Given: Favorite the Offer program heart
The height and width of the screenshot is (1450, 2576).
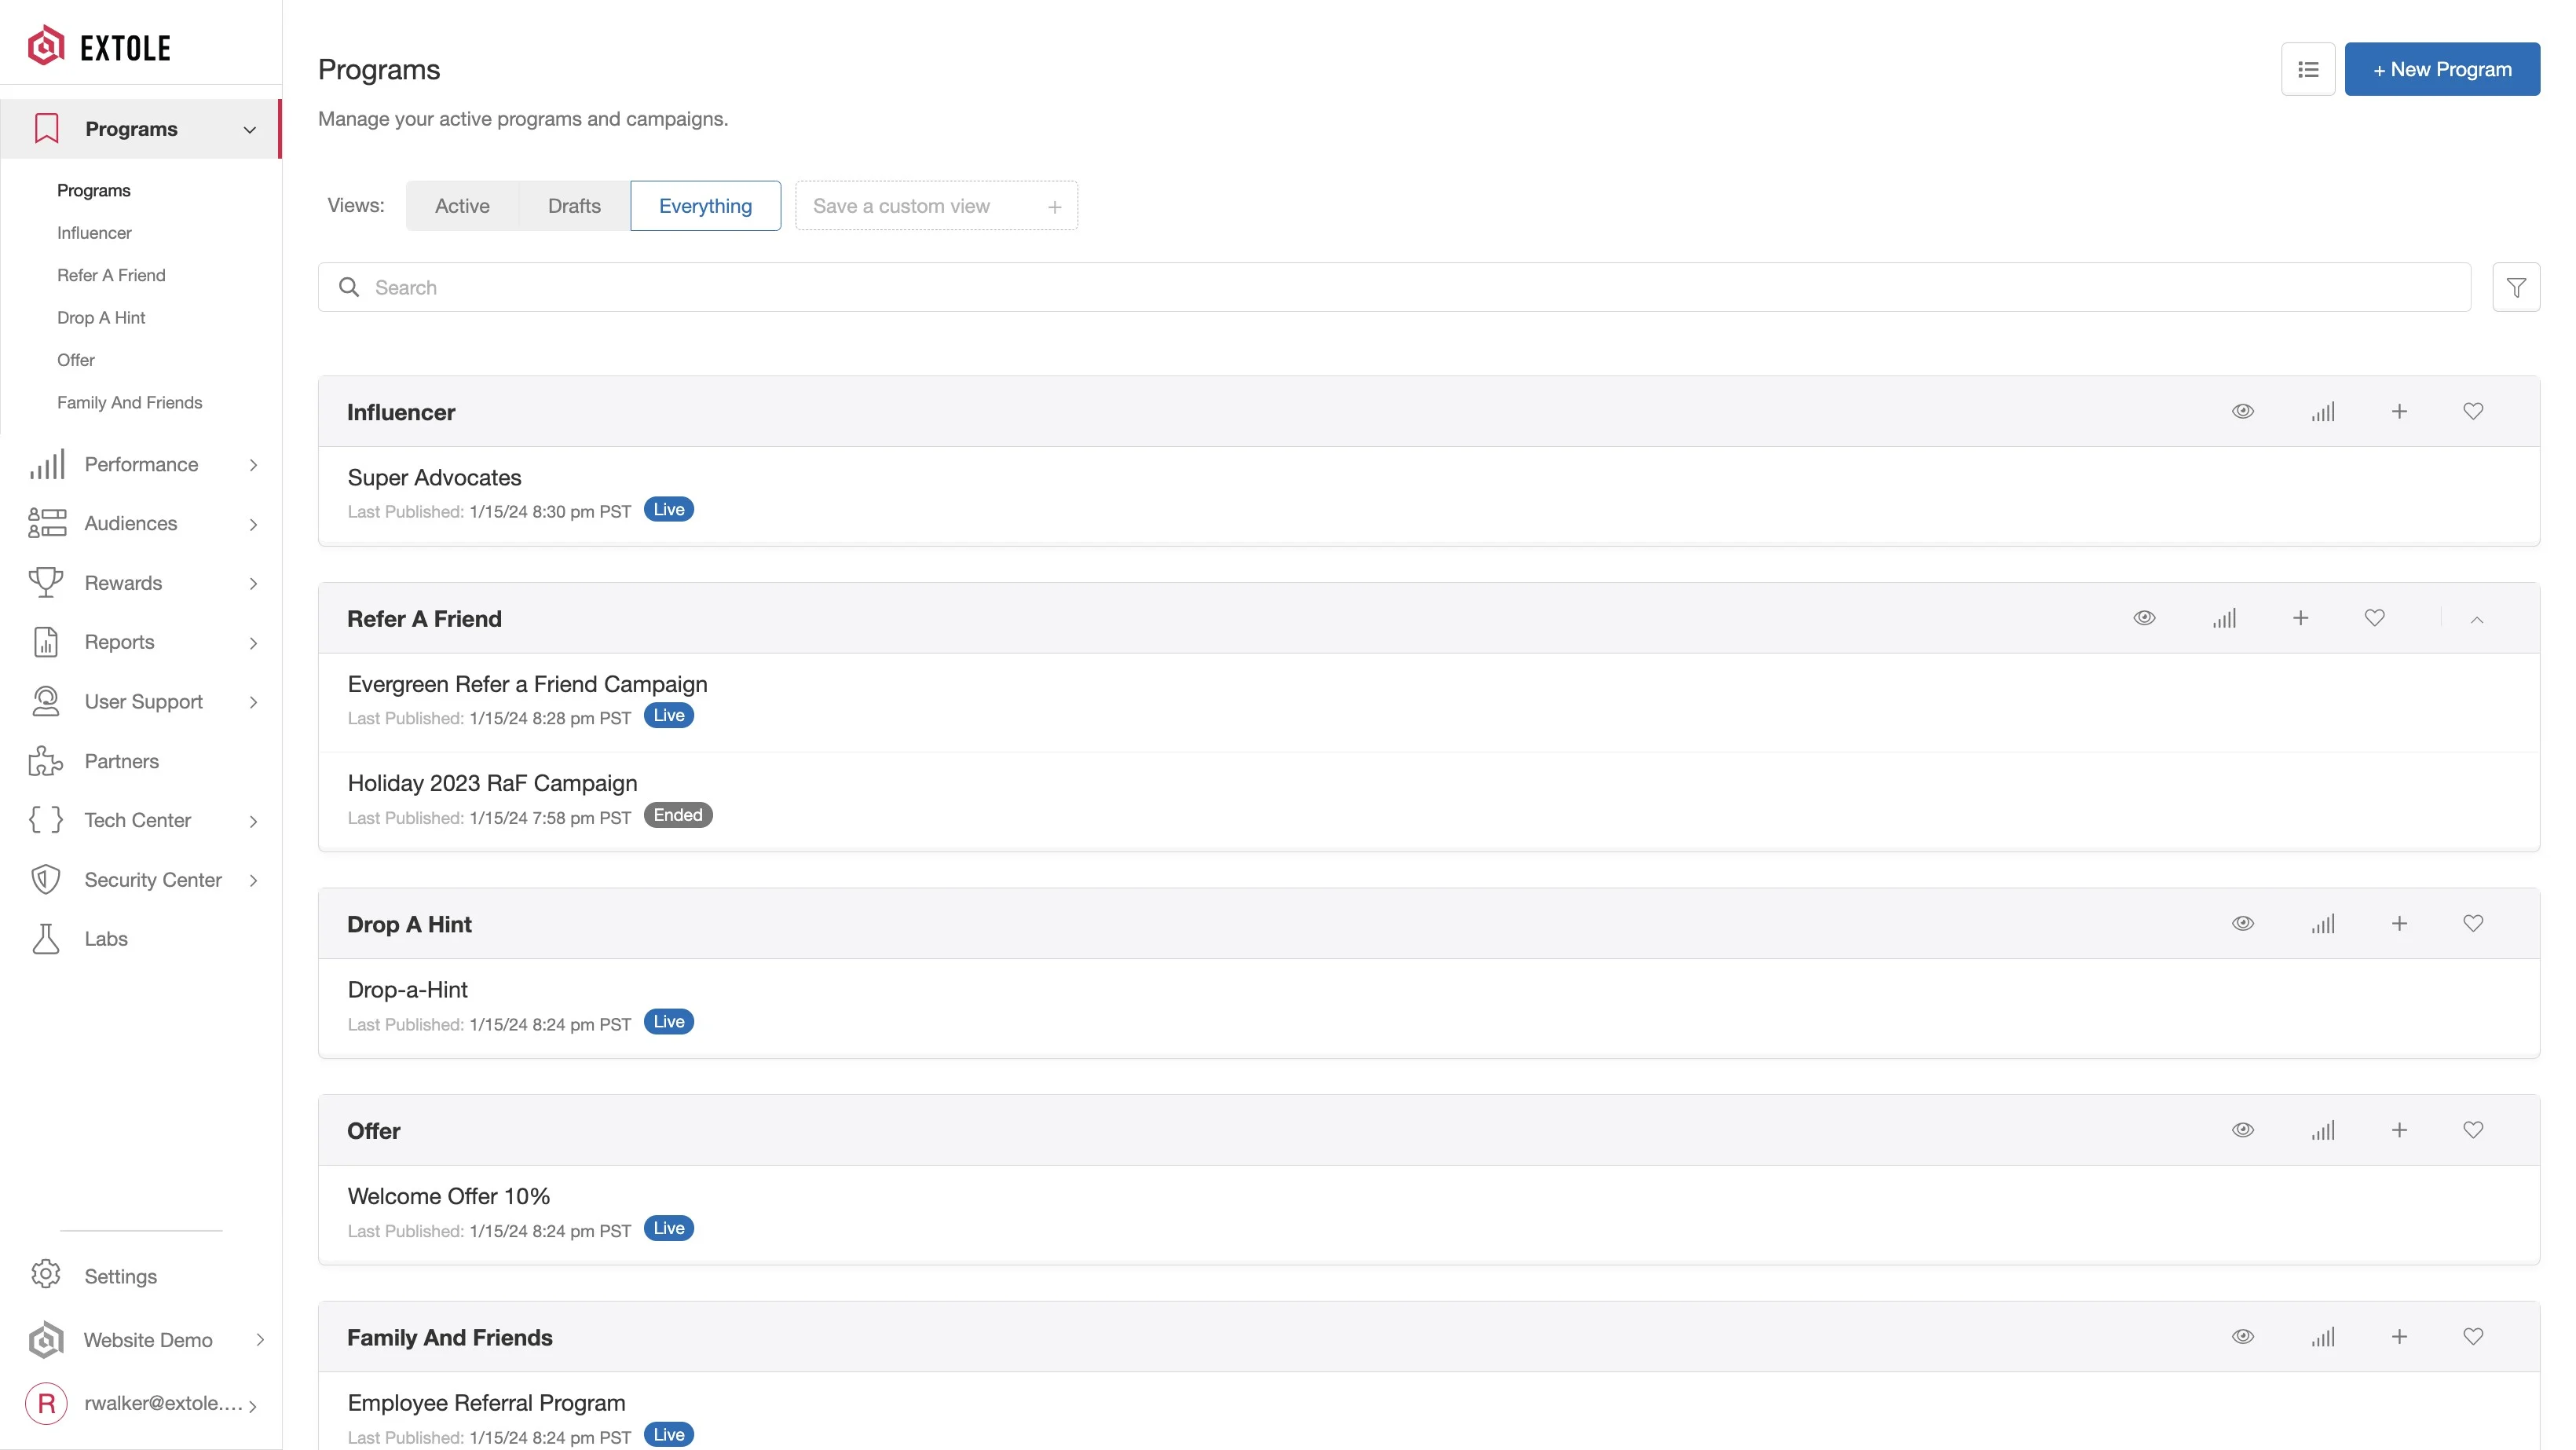Looking at the screenshot, I should [2472, 1130].
